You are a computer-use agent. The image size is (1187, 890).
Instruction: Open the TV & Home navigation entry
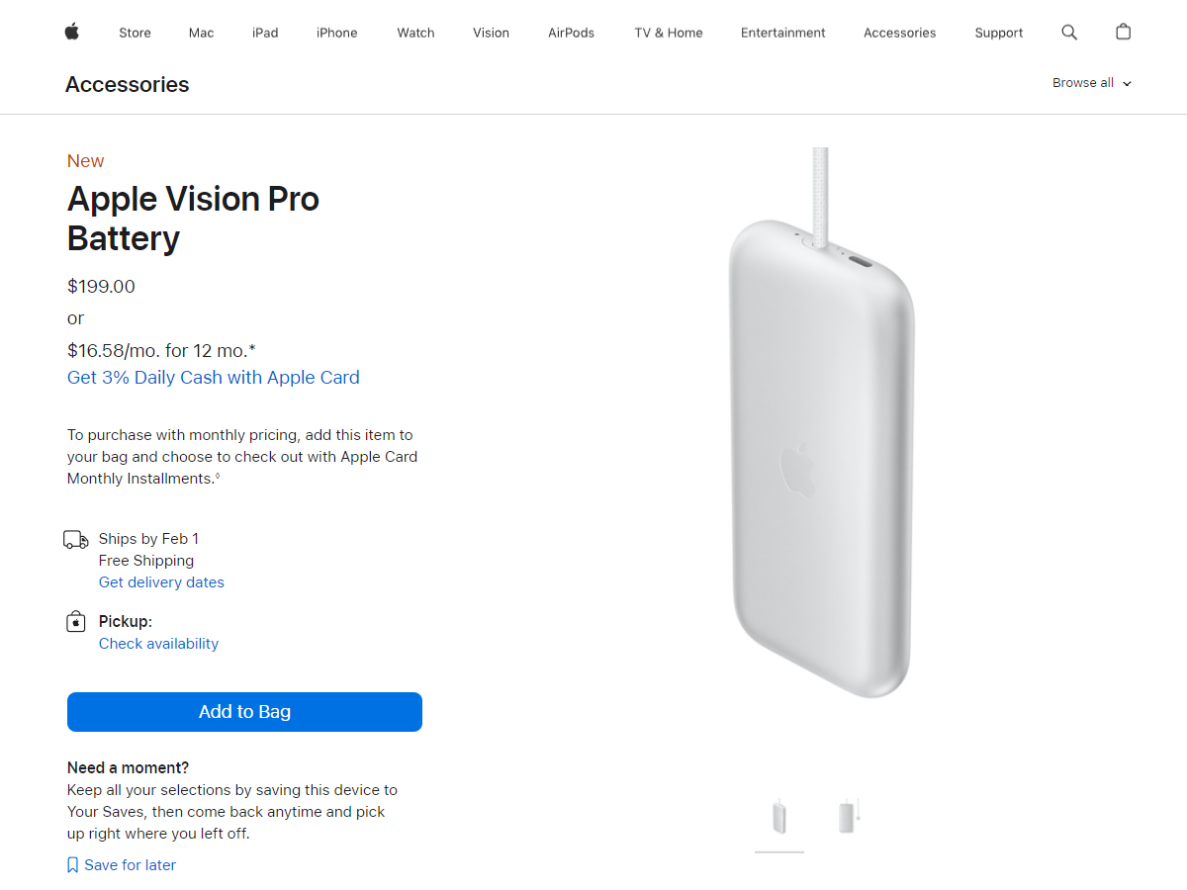point(668,32)
